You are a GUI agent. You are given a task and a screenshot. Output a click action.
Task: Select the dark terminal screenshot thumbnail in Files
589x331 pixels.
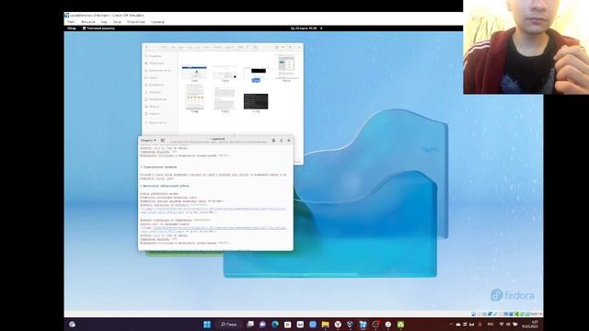(256, 101)
